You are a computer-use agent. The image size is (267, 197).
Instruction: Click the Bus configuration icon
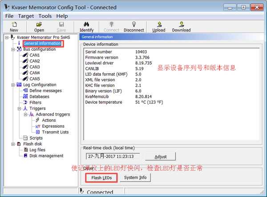(19, 49)
